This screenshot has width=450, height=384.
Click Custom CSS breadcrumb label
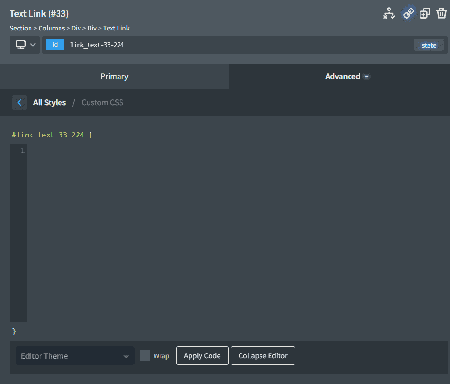(x=102, y=102)
